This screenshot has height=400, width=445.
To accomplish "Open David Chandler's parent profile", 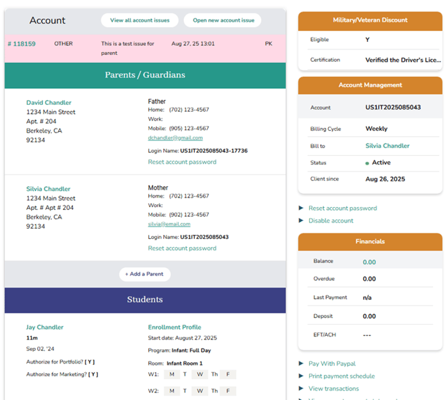I will (x=49, y=103).
